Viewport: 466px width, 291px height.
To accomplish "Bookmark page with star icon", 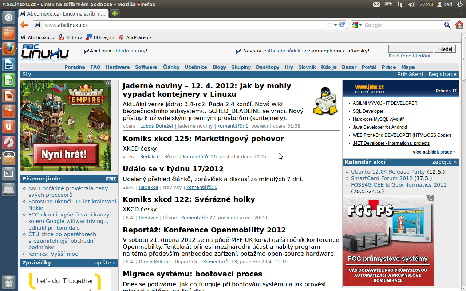I will pos(329,25).
